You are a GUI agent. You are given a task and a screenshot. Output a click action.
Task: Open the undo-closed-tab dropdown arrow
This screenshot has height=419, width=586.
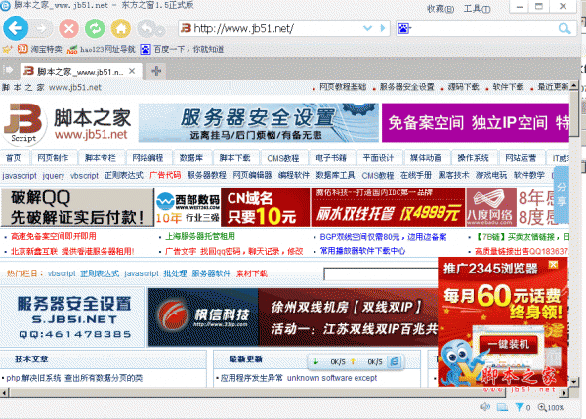(x=161, y=31)
